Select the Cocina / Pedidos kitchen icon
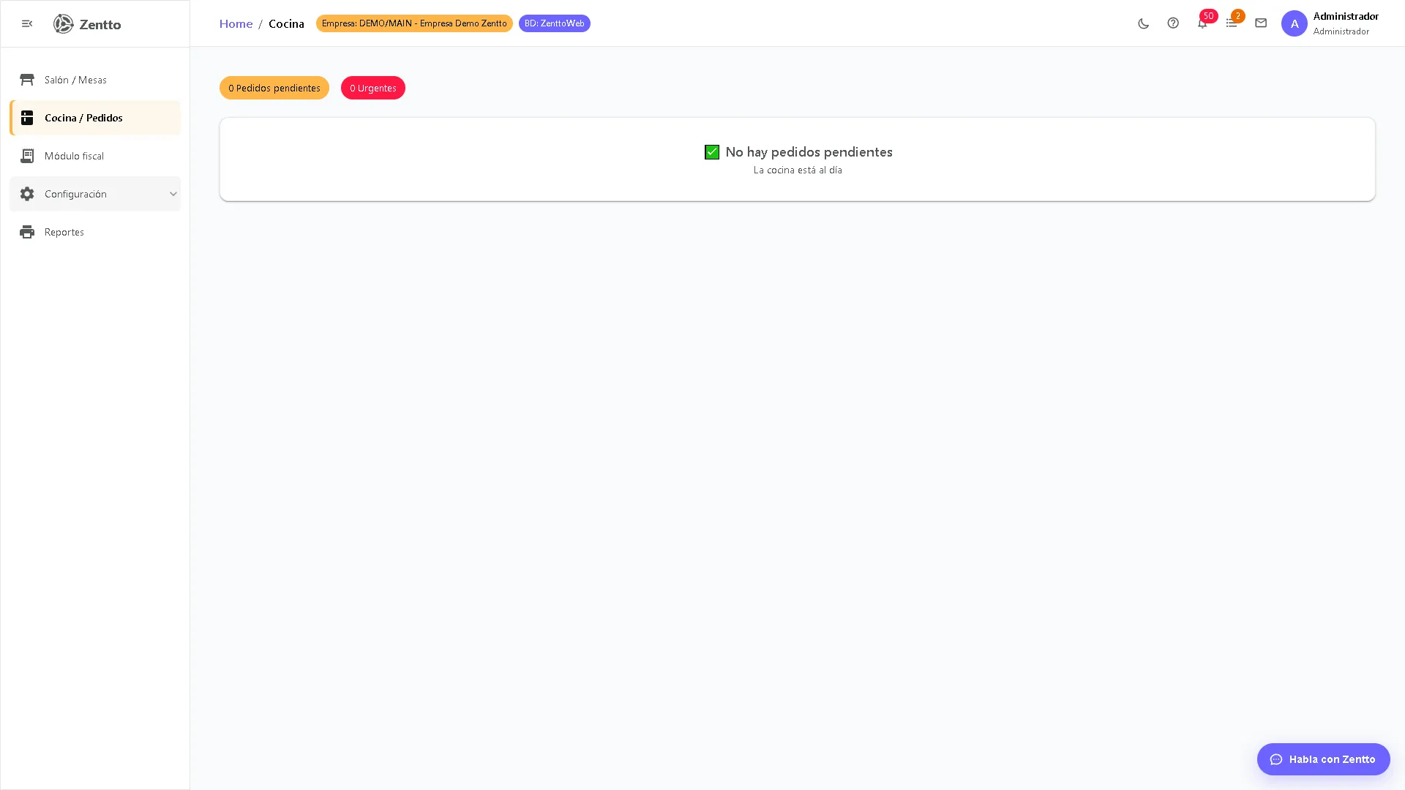 27,118
